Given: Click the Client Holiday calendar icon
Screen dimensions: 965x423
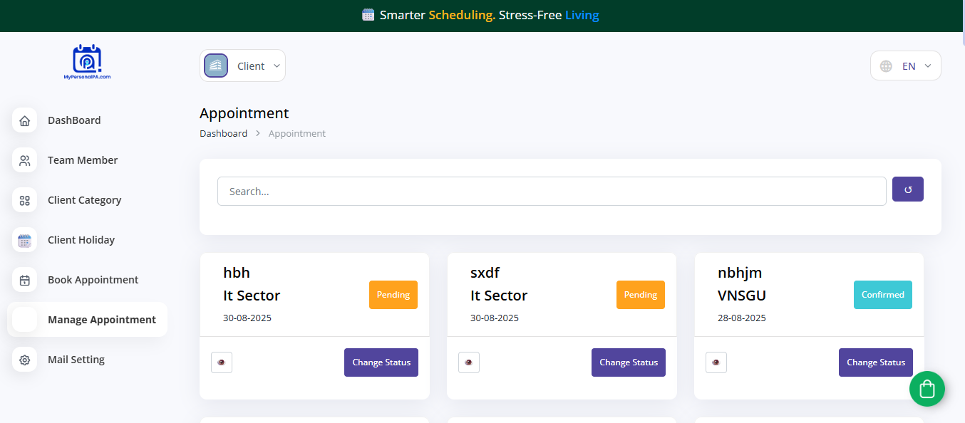Looking at the screenshot, I should pyautogui.click(x=25, y=240).
